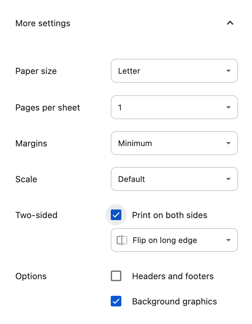The width and height of the screenshot is (252, 324).
Task: Click the Scale dropdown arrow icon
Action: pyautogui.click(x=228, y=179)
